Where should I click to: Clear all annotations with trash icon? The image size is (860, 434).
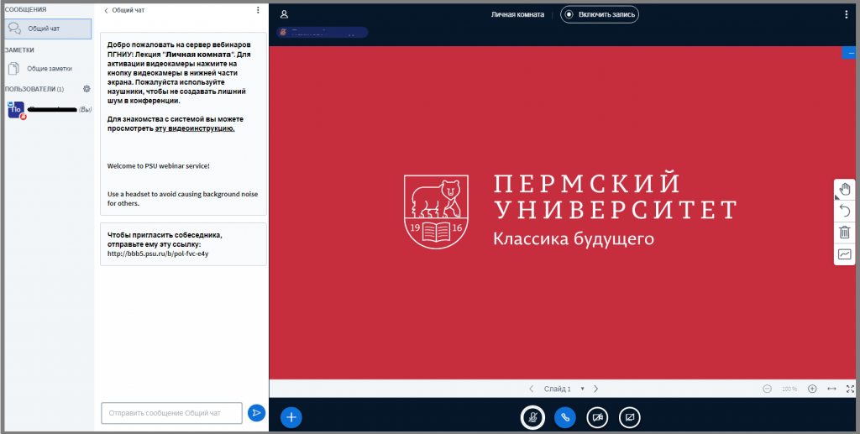(x=845, y=233)
